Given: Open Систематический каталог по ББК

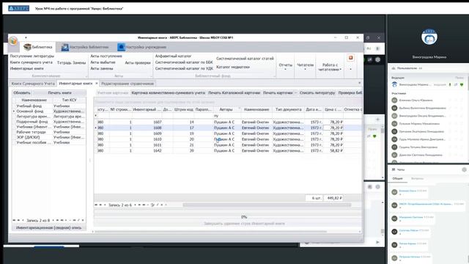Looking at the screenshot, I should pos(184,62).
